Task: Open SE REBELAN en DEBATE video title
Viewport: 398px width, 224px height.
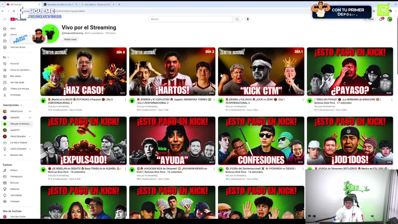Action: (x=84, y=170)
